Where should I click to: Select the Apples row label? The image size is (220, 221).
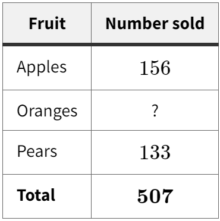click(42, 68)
